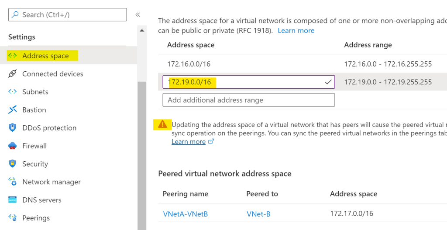Open Learn more link under peering warning
Screen dimensions: 447x230
pyautogui.click(x=189, y=142)
